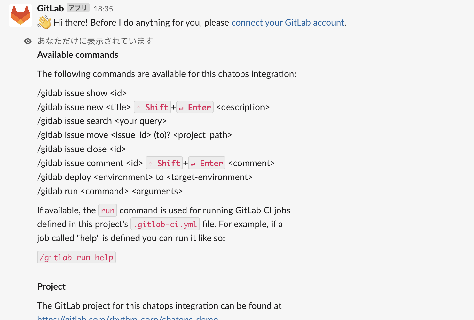Click the /gitlab run help code block
The height and width of the screenshot is (320, 474).
[x=76, y=257]
